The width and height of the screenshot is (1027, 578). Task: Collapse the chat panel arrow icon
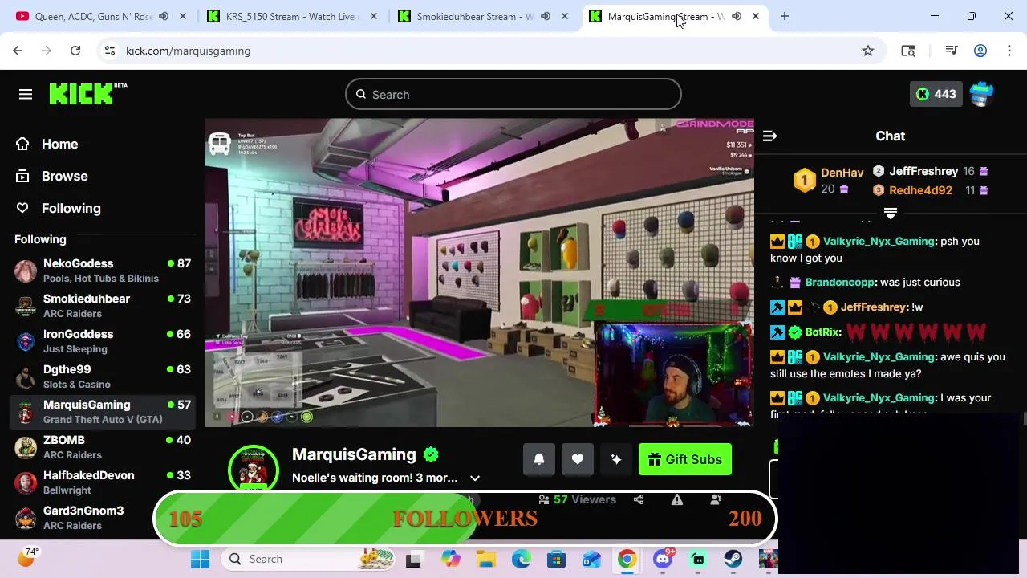[769, 136]
